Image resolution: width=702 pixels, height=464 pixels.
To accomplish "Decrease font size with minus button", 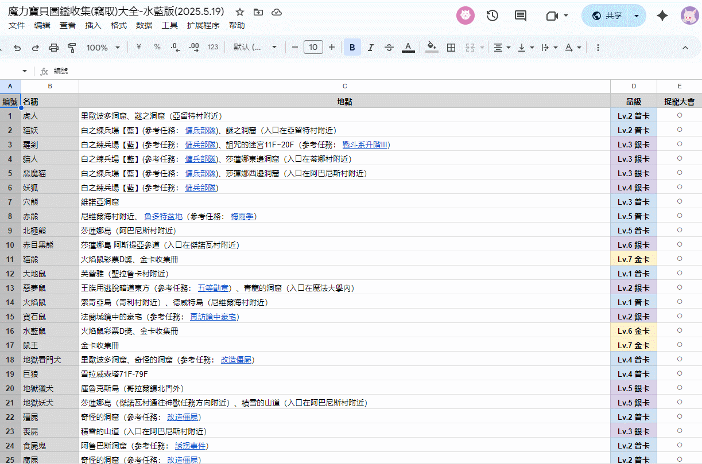I will point(295,47).
